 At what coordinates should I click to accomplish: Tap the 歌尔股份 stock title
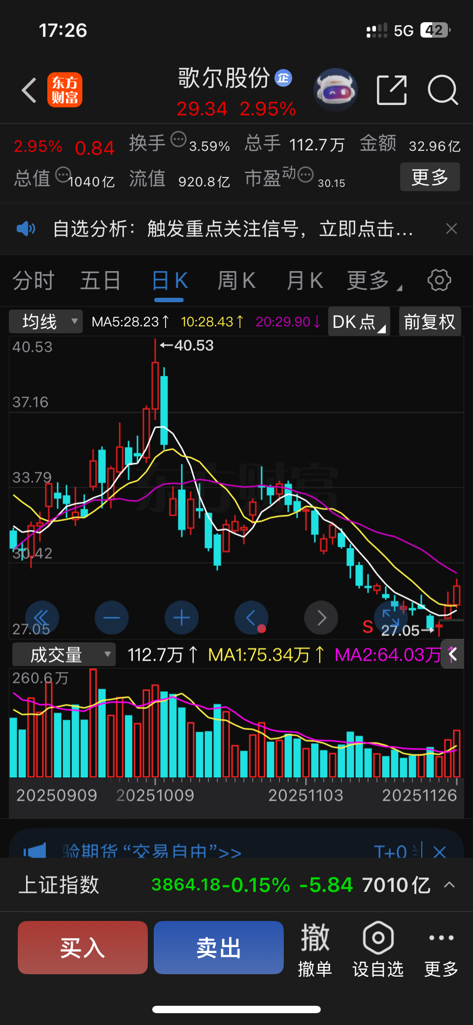point(224,78)
